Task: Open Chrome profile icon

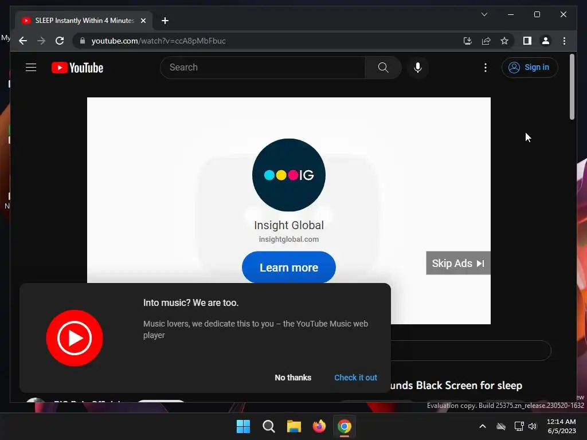Action: [x=546, y=41]
